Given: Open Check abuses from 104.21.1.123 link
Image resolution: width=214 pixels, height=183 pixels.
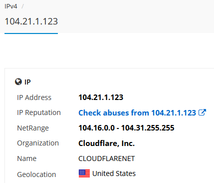Looking at the screenshot, I should click(137, 112).
